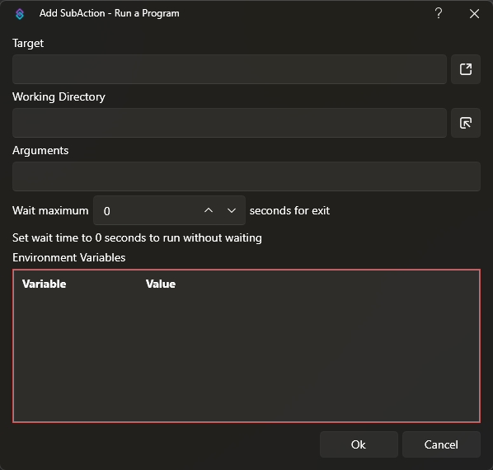Click the Arguments label
Image resolution: width=493 pixels, height=470 pixels.
pos(40,151)
